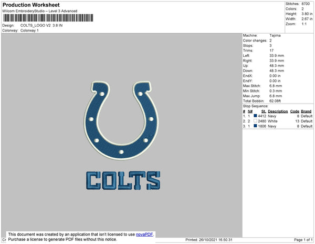Click the Width value '2.67 in'
The height and width of the screenshot is (244, 315).
[x=307, y=19]
